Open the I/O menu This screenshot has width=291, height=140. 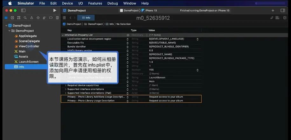80,4
